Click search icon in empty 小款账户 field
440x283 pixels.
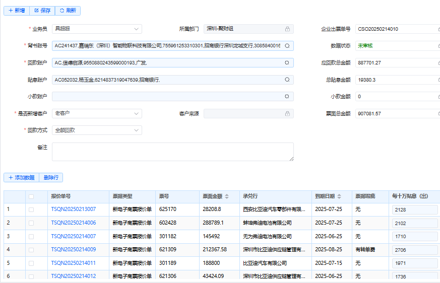tap(287, 97)
